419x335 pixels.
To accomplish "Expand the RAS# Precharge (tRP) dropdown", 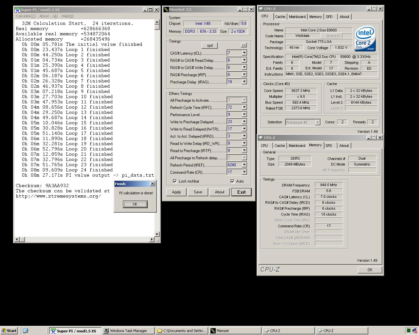I will tap(244, 75).
